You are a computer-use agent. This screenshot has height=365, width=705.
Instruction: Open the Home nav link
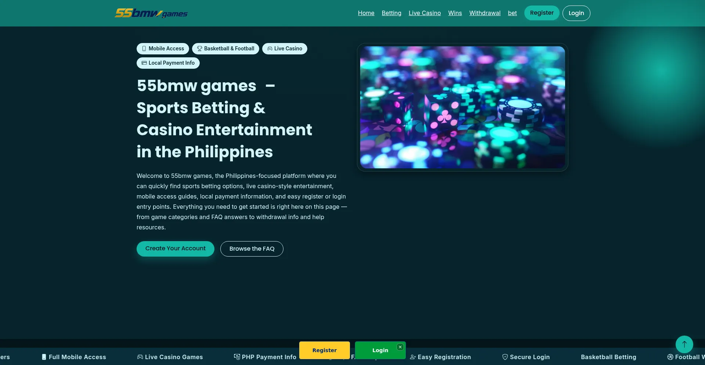click(x=366, y=13)
